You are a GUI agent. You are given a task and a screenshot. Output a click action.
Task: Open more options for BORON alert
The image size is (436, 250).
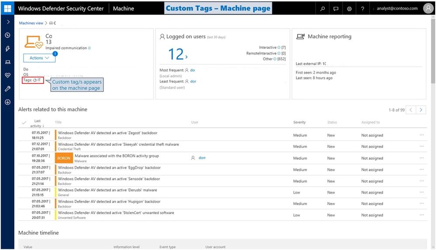(x=422, y=158)
